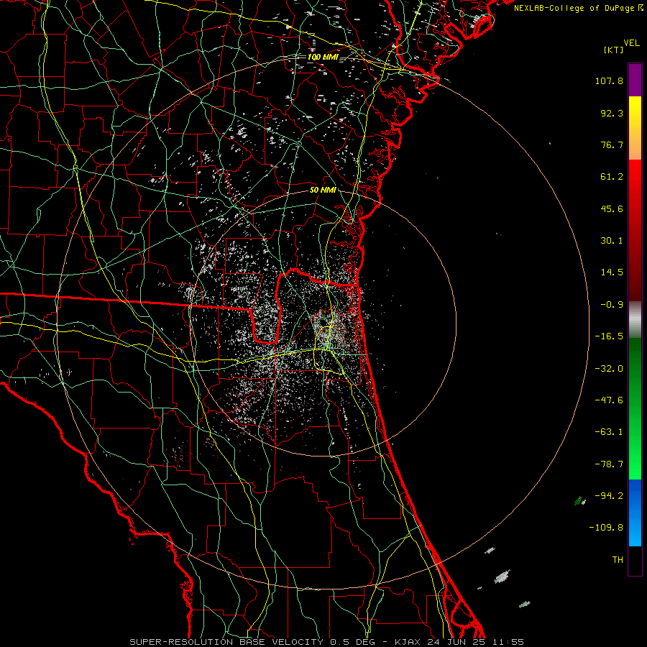Click the 50 NMI range ring label

click(323, 190)
